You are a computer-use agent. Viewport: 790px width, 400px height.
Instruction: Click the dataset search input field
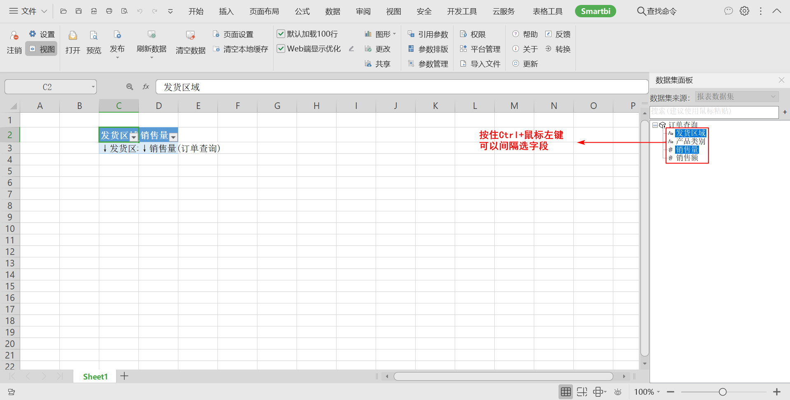click(x=714, y=111)
